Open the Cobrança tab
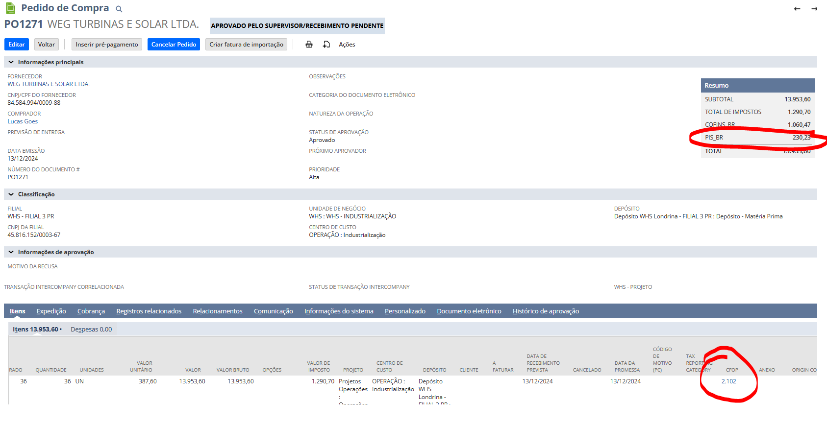Image resolution: width=827 pixels, height=424 pixels. coord(91,311)
